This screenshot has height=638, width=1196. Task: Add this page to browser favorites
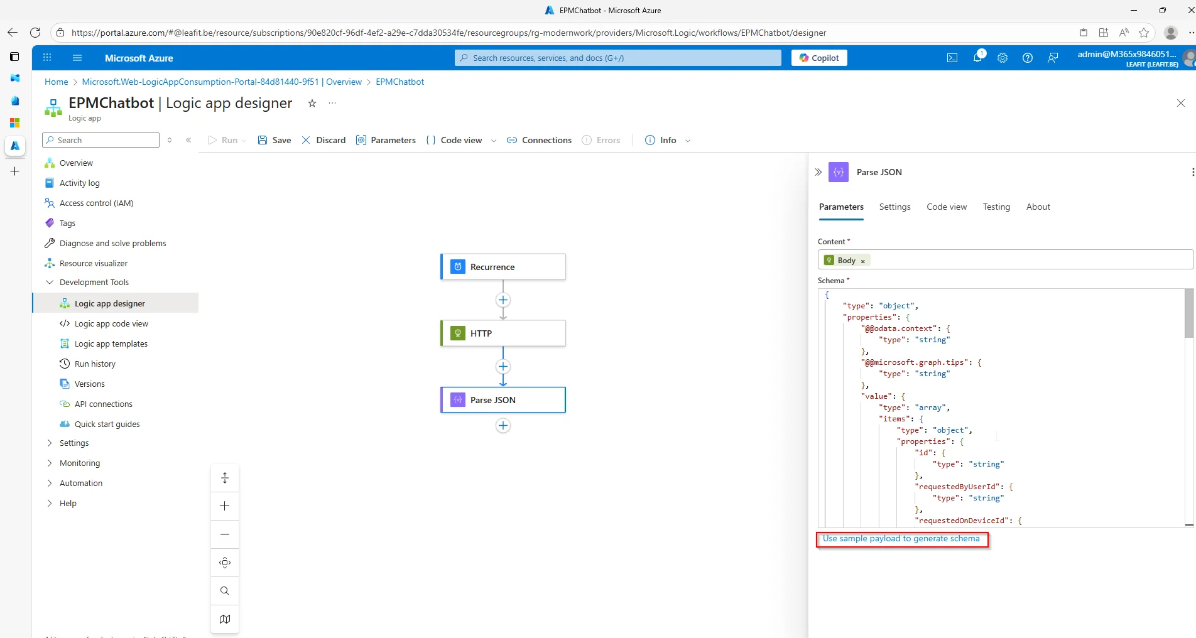(x=1144, y=33)
